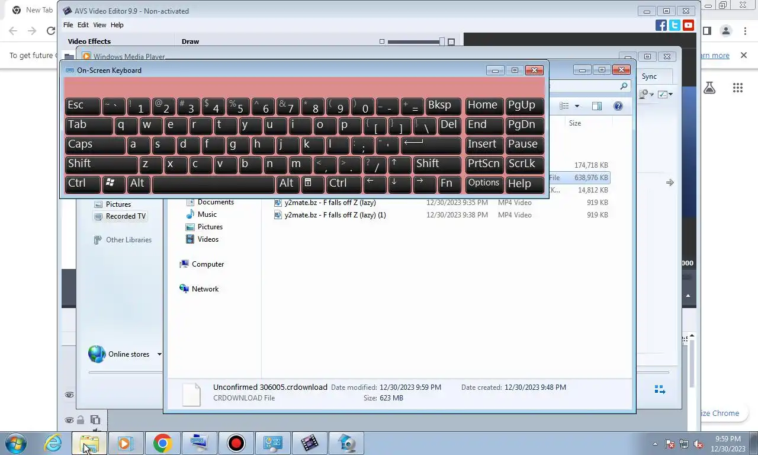
Task: Open Explorer change view dropdown arrow
Action: coord(577,106)
